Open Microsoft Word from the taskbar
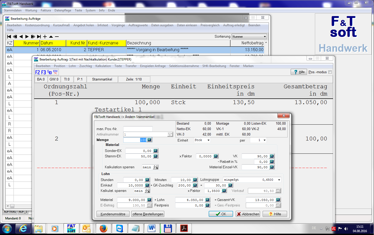The image size is (374, 235). 152,229
